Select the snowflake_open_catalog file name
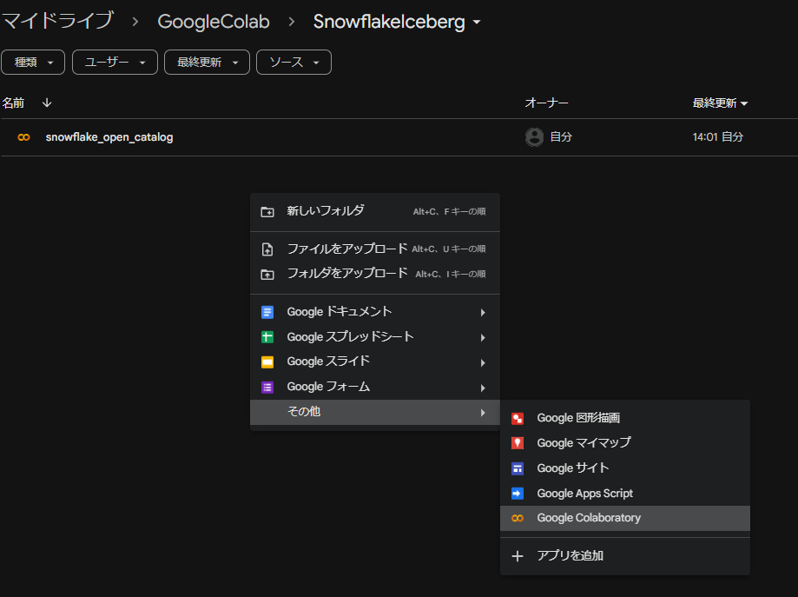The image size is (798, 597). pos(109,137)
